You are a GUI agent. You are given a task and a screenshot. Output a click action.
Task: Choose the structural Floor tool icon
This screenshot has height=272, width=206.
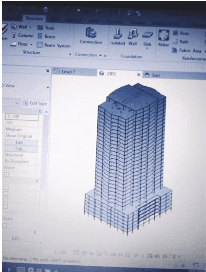click(13, 44)
